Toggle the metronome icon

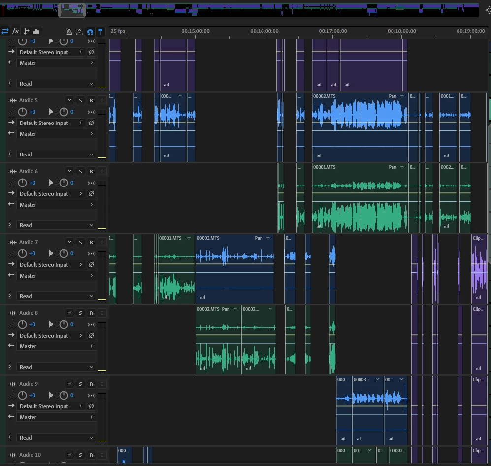(69, 31)
